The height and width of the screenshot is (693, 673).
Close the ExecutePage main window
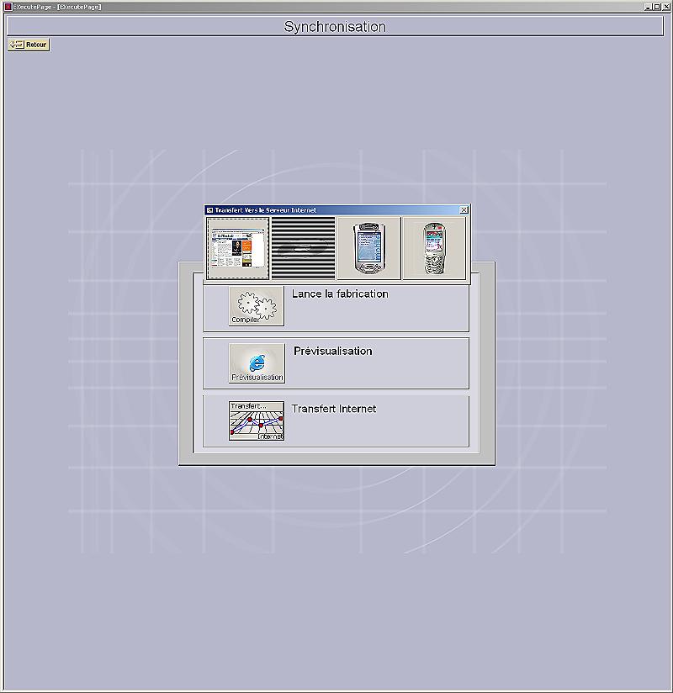tap(666, 7)
